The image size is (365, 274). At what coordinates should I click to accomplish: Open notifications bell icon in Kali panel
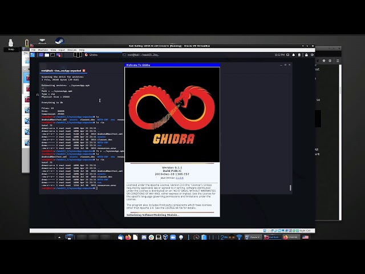[x=294, y=55]
